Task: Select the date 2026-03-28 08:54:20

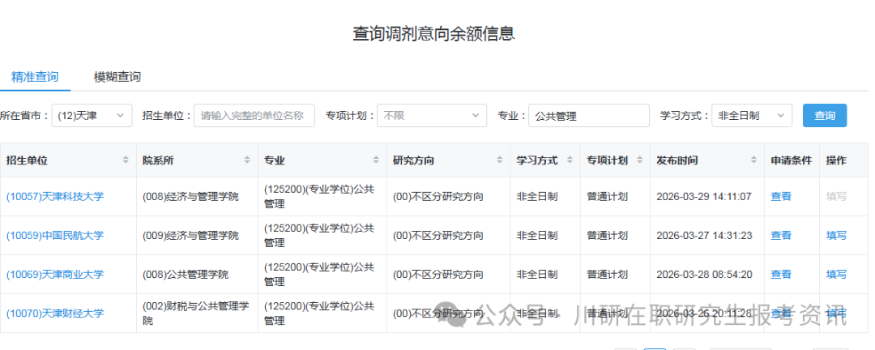Action: pyautogui.click(x=704, y=275)
